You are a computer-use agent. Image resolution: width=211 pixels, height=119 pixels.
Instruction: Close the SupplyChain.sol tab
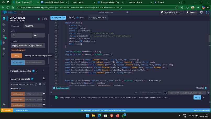pos(106,18)
